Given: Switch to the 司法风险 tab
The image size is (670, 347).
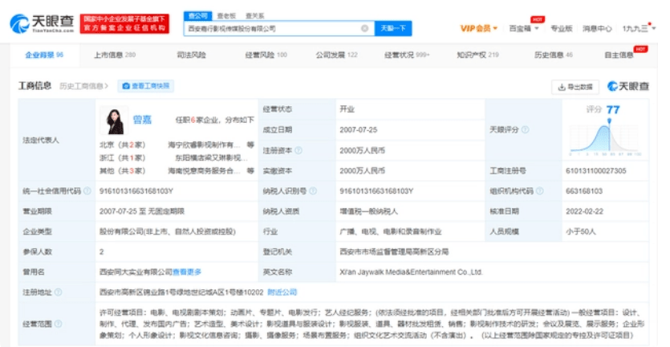Looking at the screenshot, I should pos(191,55).
